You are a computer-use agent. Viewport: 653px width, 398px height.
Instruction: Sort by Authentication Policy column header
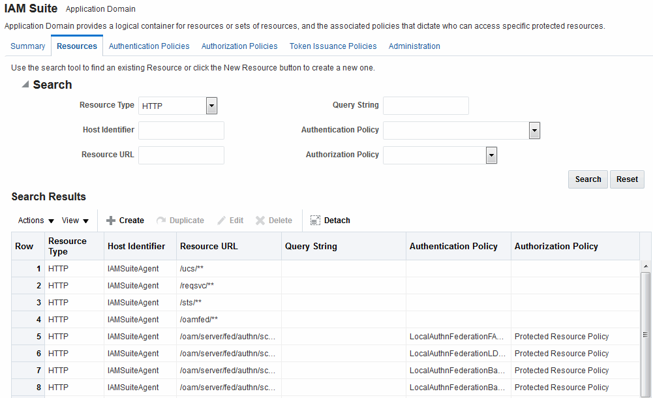pos(459,247)
